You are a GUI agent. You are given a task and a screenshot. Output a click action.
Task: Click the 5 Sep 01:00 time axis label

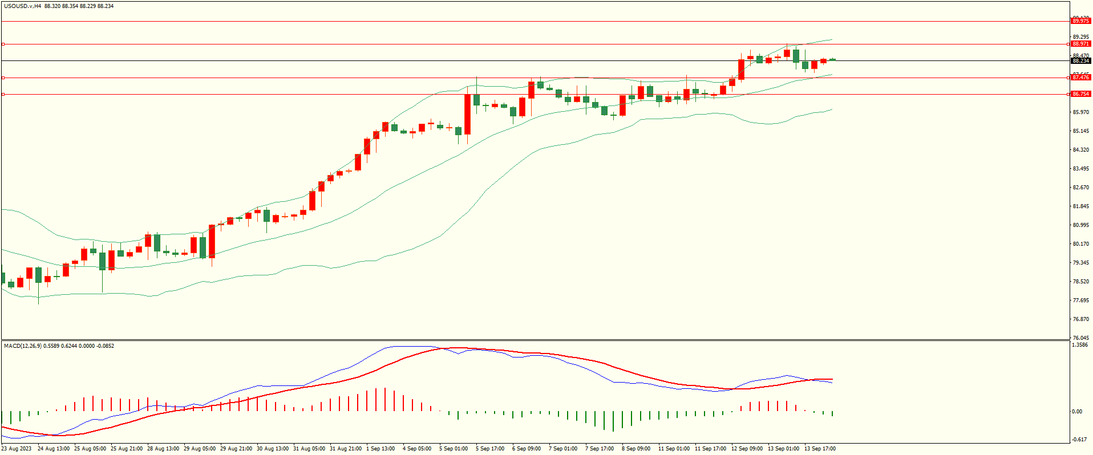click(454, 449)
